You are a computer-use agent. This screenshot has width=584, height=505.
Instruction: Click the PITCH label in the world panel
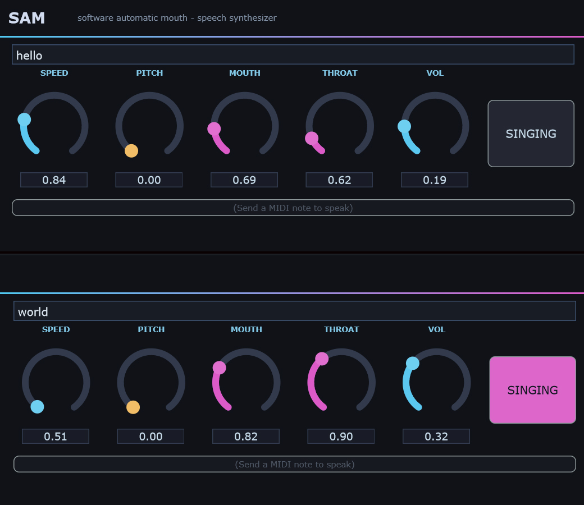click(x=151, y=329)
